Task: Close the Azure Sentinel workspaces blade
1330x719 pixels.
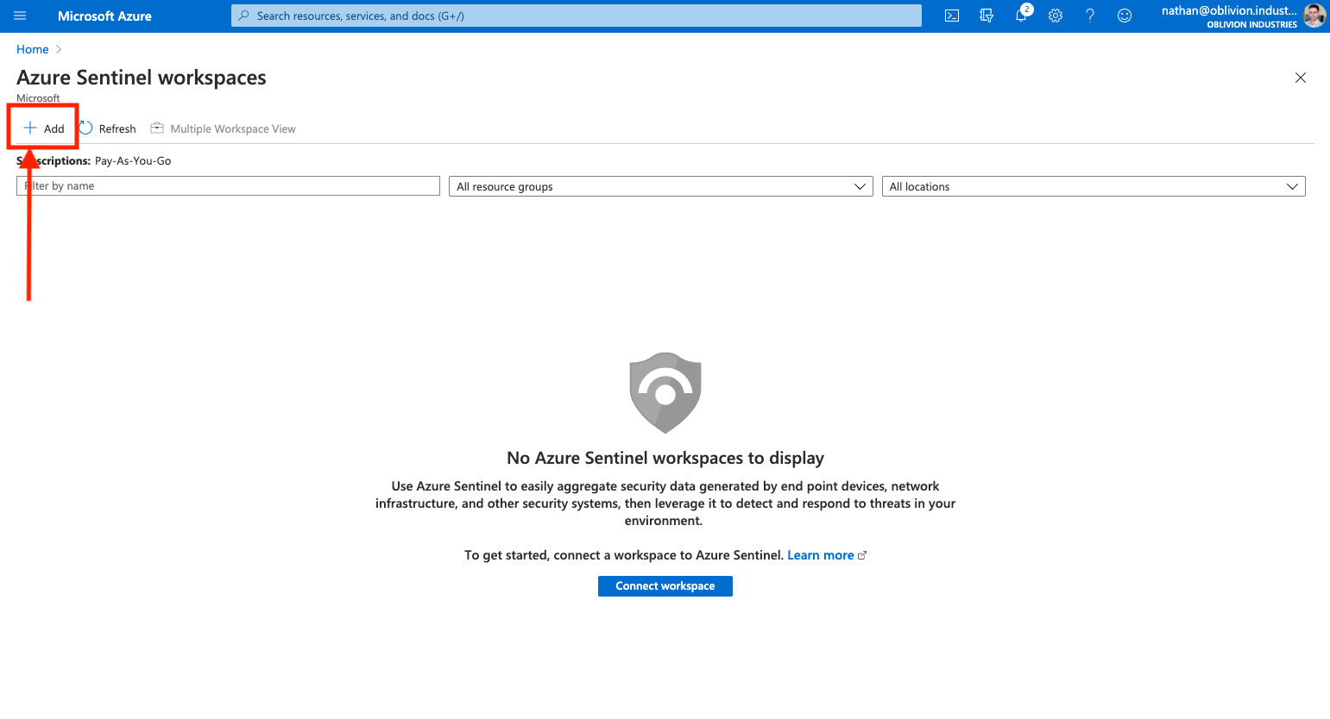Action: click(x=1300, y=78)
